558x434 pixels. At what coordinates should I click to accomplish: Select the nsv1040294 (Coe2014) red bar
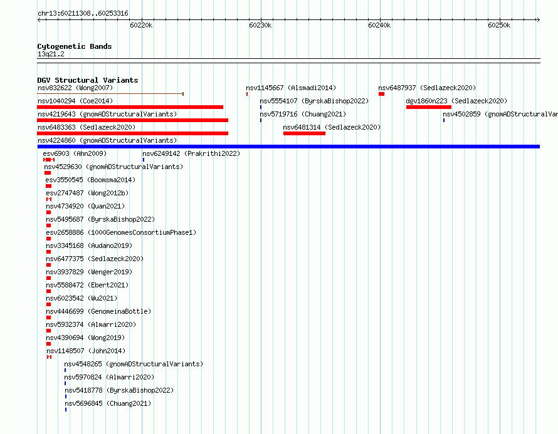[x=130, y=107]
